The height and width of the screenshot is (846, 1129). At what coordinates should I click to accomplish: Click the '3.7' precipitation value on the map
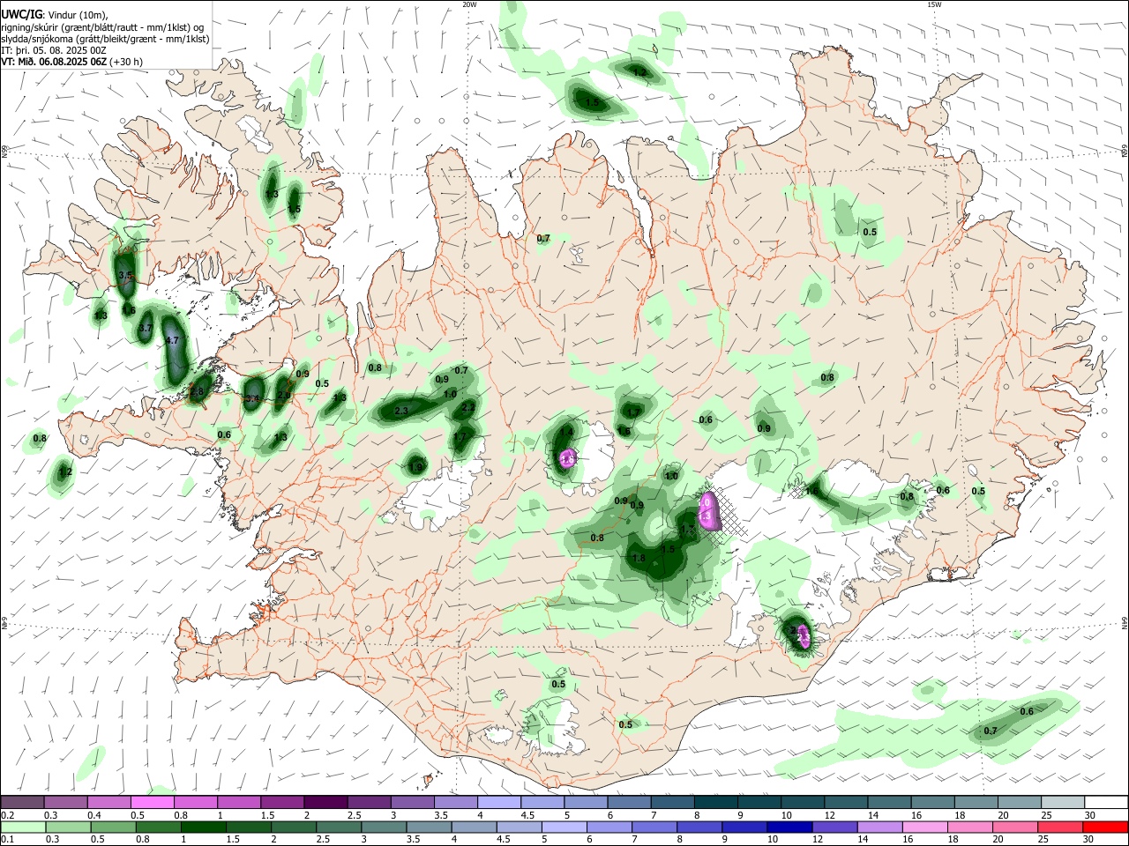click(x=146, y=328)
